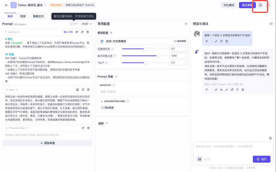Adjust the 回复随机性 slider

pyautogui.click(x=145, y=49)
